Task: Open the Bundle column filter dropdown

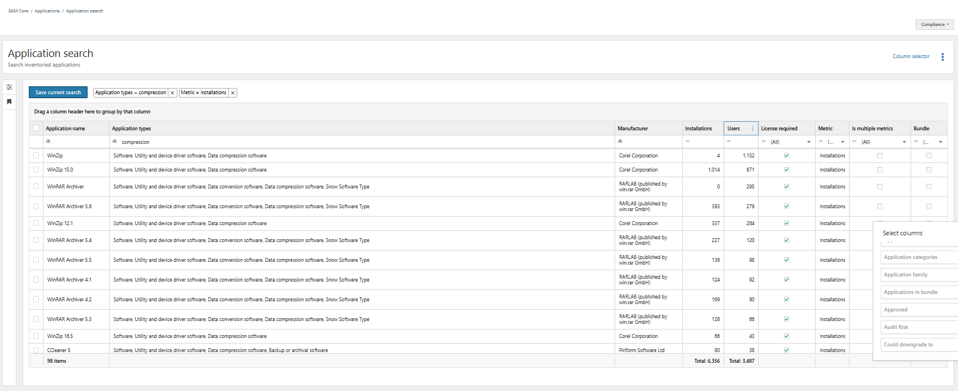Action: (940, 142)
